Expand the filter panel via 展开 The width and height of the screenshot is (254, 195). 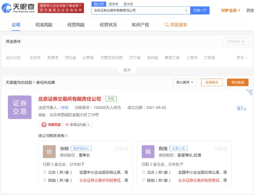(127, 70)
